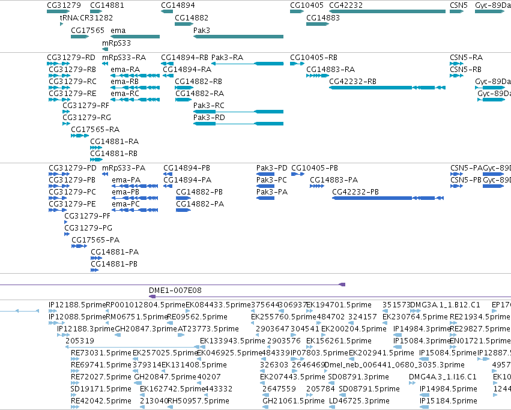Open EST IP07803.5prime

319,353
